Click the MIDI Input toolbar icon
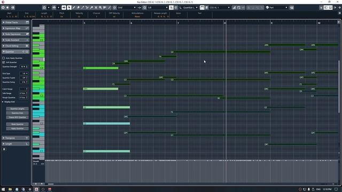Screen dimensions: 342x192 (x=239, y=7)
